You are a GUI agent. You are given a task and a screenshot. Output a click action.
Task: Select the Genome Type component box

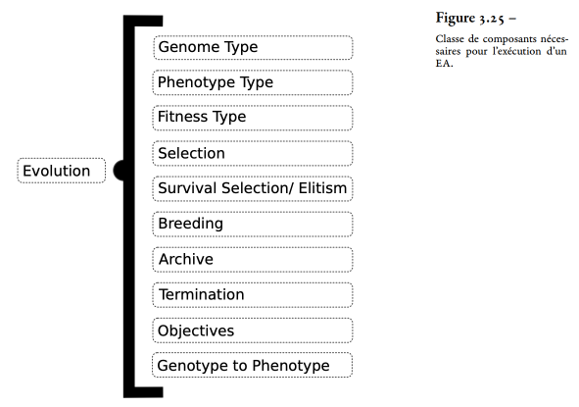253,47
